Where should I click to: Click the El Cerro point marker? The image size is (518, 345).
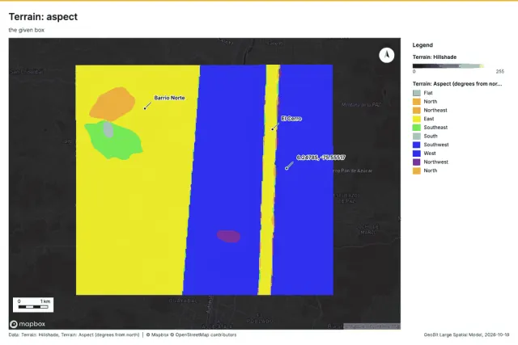tap(273, 129)
